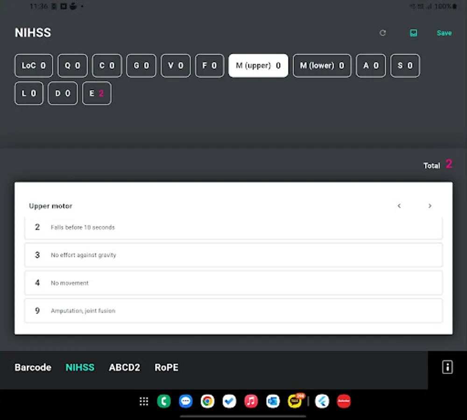Select the M (lower) score chip
The width and height of the screenshot is (467, 420).
click(322, 65)
